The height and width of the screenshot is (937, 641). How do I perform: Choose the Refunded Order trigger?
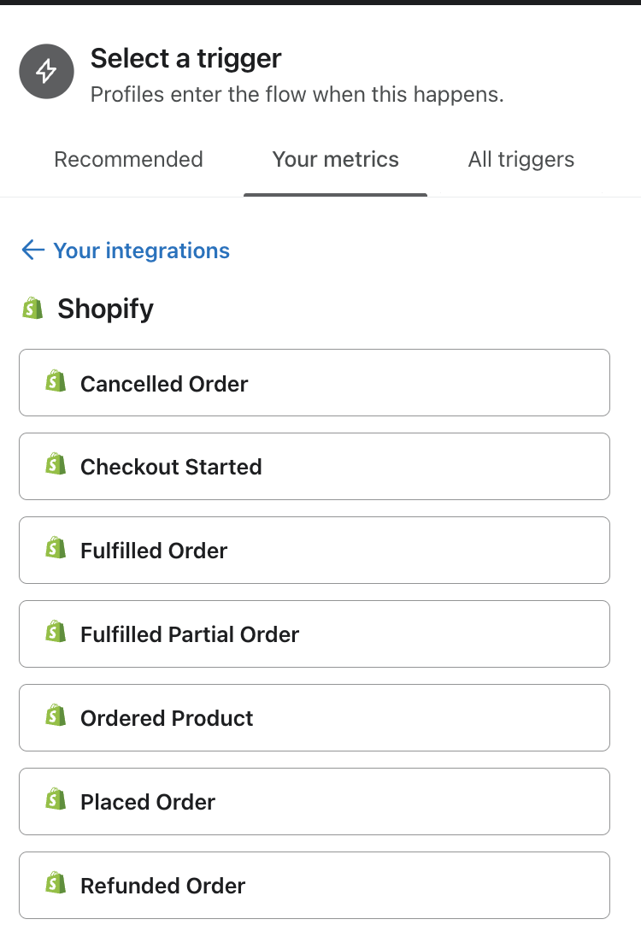pos(314,886)
